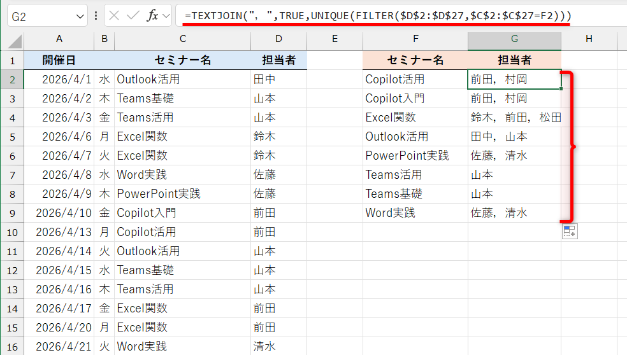Select row 9 header

pyautogui.click(x=12, y=213)
